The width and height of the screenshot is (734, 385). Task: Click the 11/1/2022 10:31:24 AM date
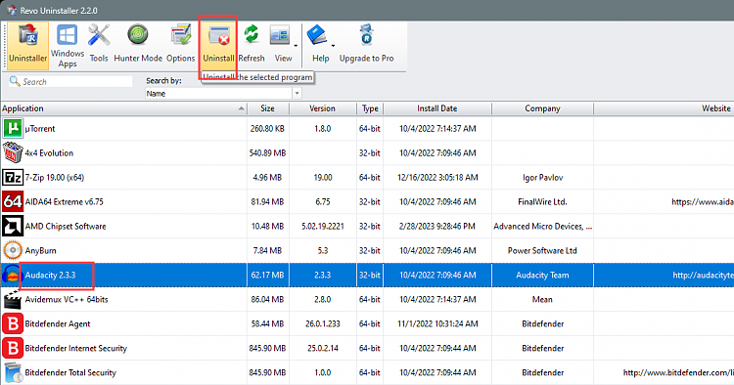[x=437, y=323]
